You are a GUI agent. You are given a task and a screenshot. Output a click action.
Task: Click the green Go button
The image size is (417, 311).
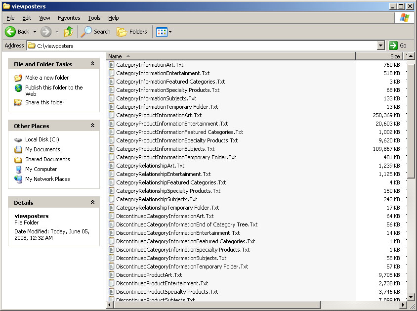pos(398,45)
